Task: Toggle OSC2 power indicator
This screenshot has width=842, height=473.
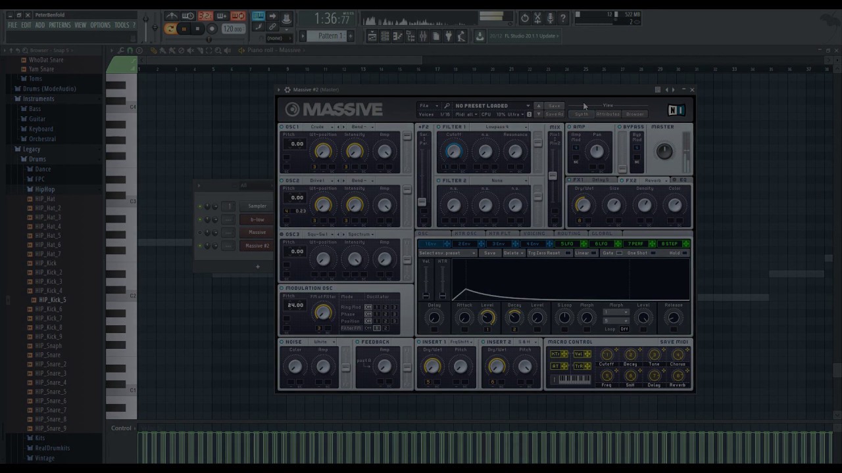Action: coord(282,181)
